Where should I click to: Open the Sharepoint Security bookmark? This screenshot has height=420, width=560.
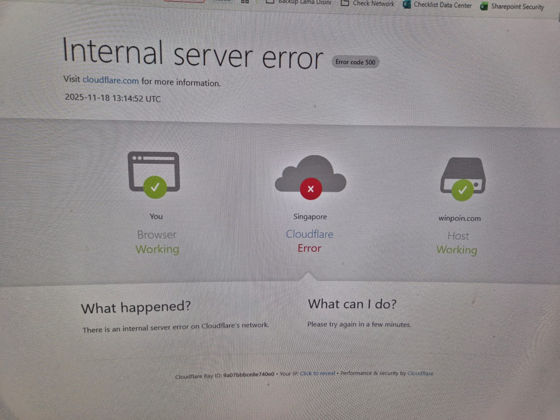point(512,6)
